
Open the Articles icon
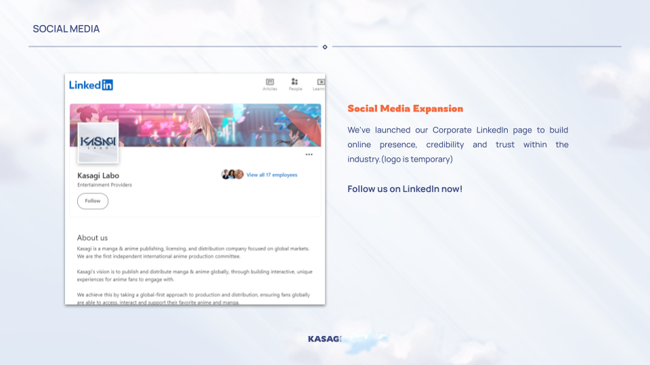(270, 84)
